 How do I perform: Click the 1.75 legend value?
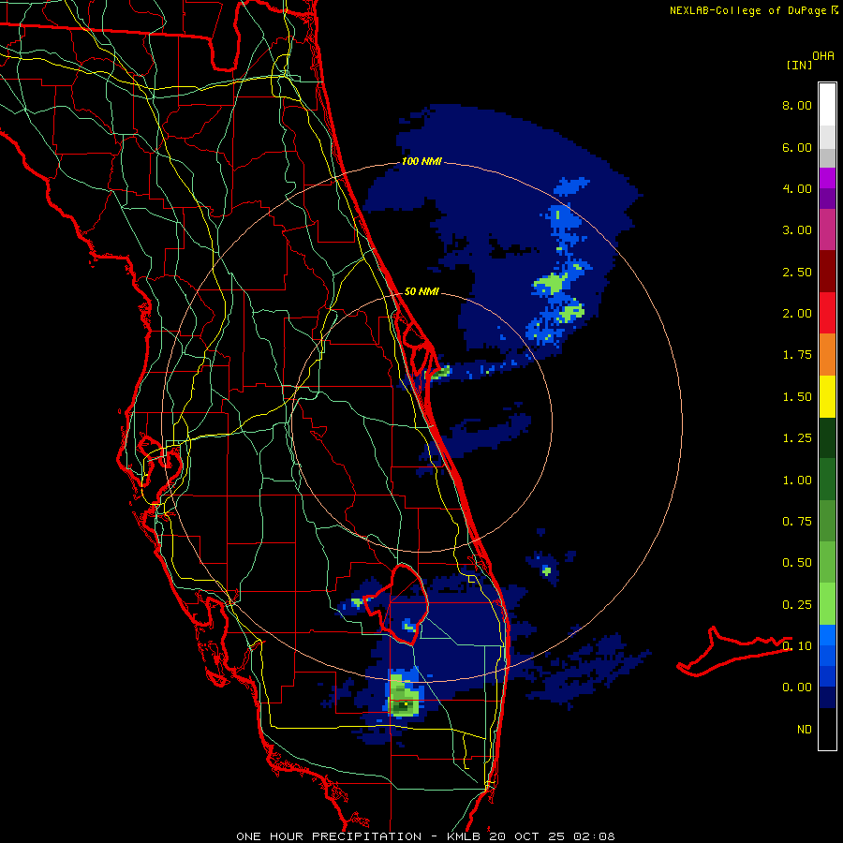coord(797,355)
